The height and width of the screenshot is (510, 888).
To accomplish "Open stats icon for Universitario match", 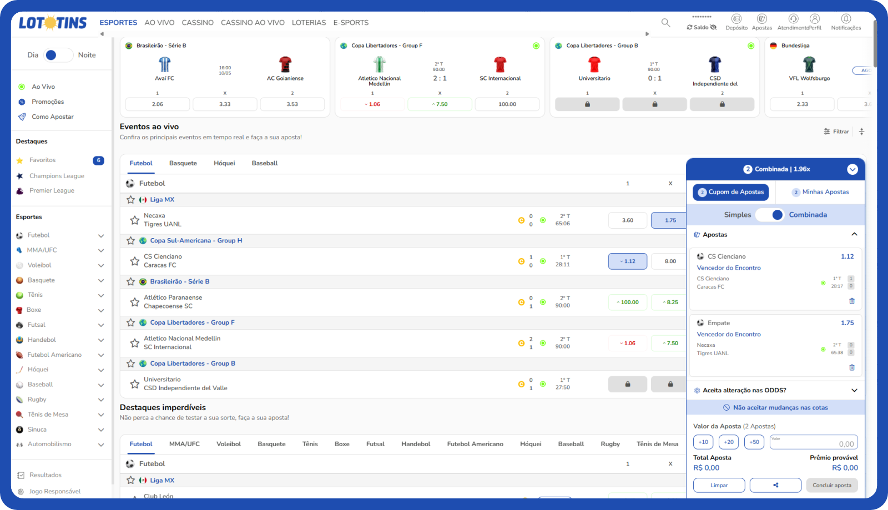I will coord(521,384).
